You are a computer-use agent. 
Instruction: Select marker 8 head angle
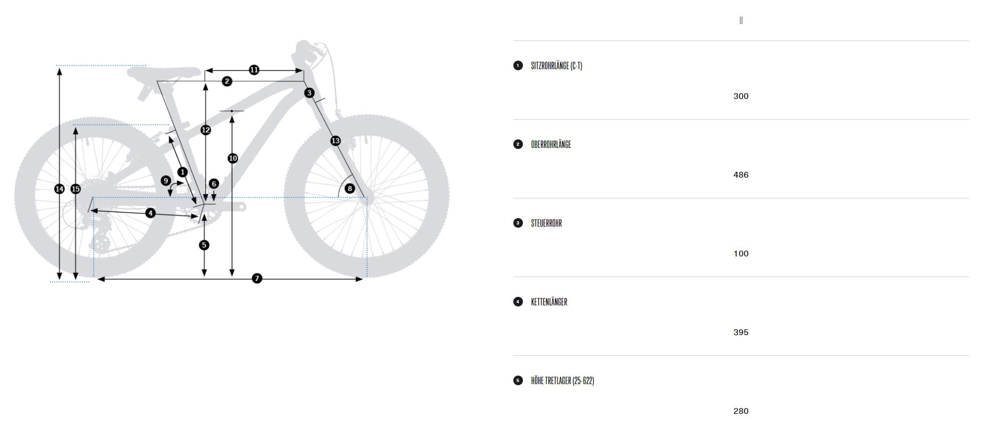coord(349,188)
